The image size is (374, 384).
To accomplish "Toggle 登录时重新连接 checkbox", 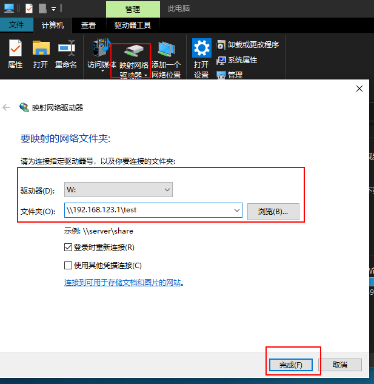I will point(68,248).
